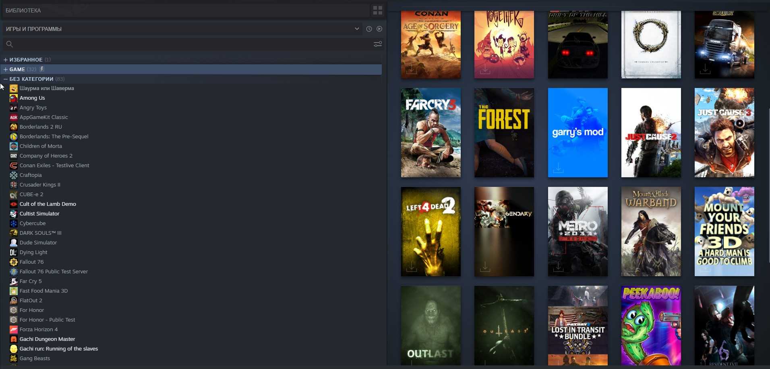Click dynamic collection lightning icon by GAME

[x=42, y=69]
